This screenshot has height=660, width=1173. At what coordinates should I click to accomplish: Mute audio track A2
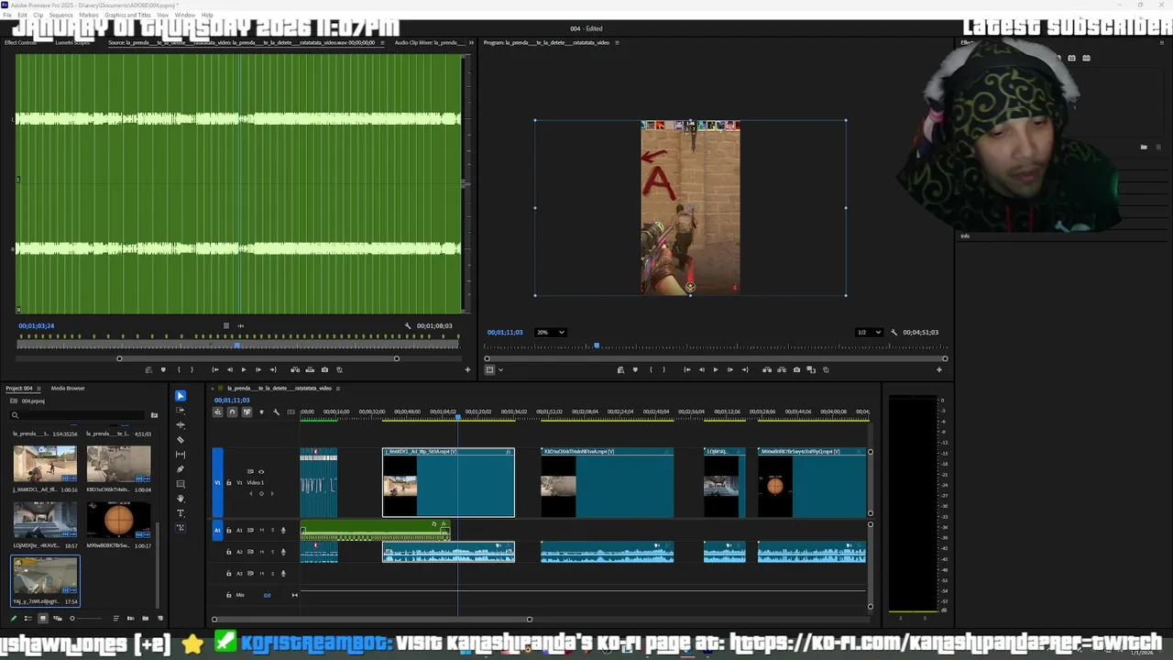(261, 552)
